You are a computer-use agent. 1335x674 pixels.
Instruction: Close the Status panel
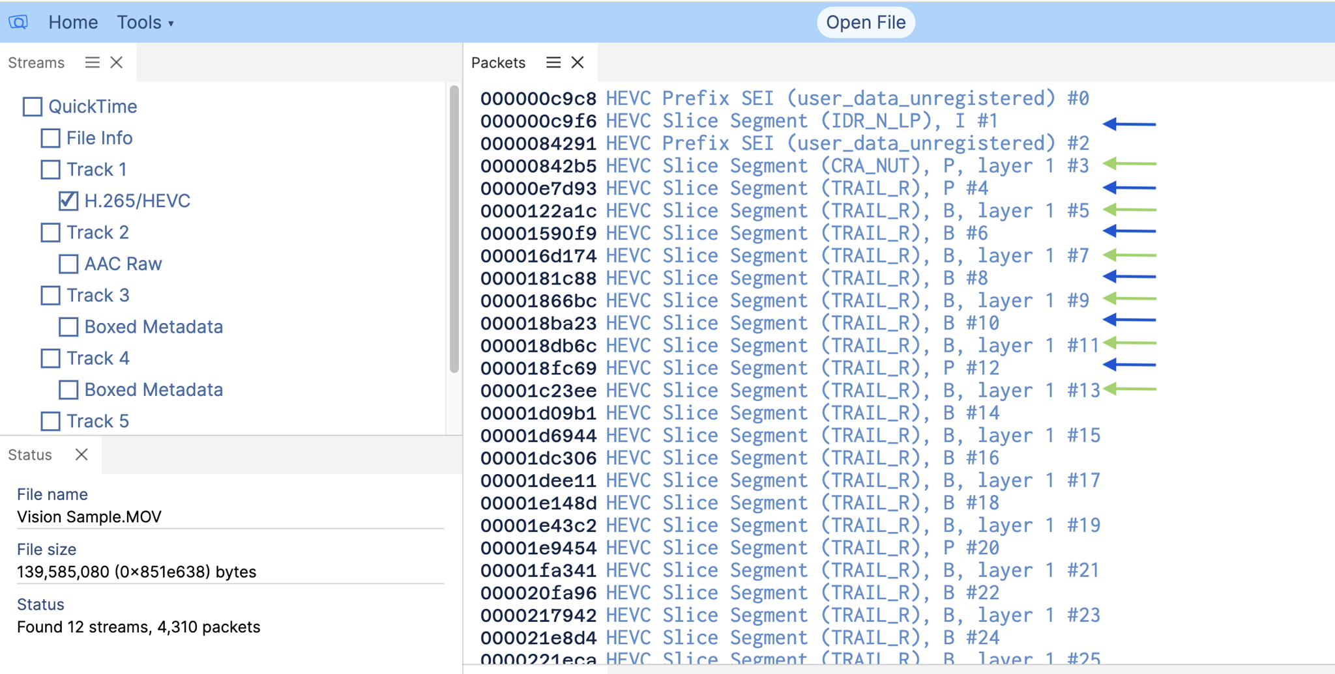click(x=81, y=455)
